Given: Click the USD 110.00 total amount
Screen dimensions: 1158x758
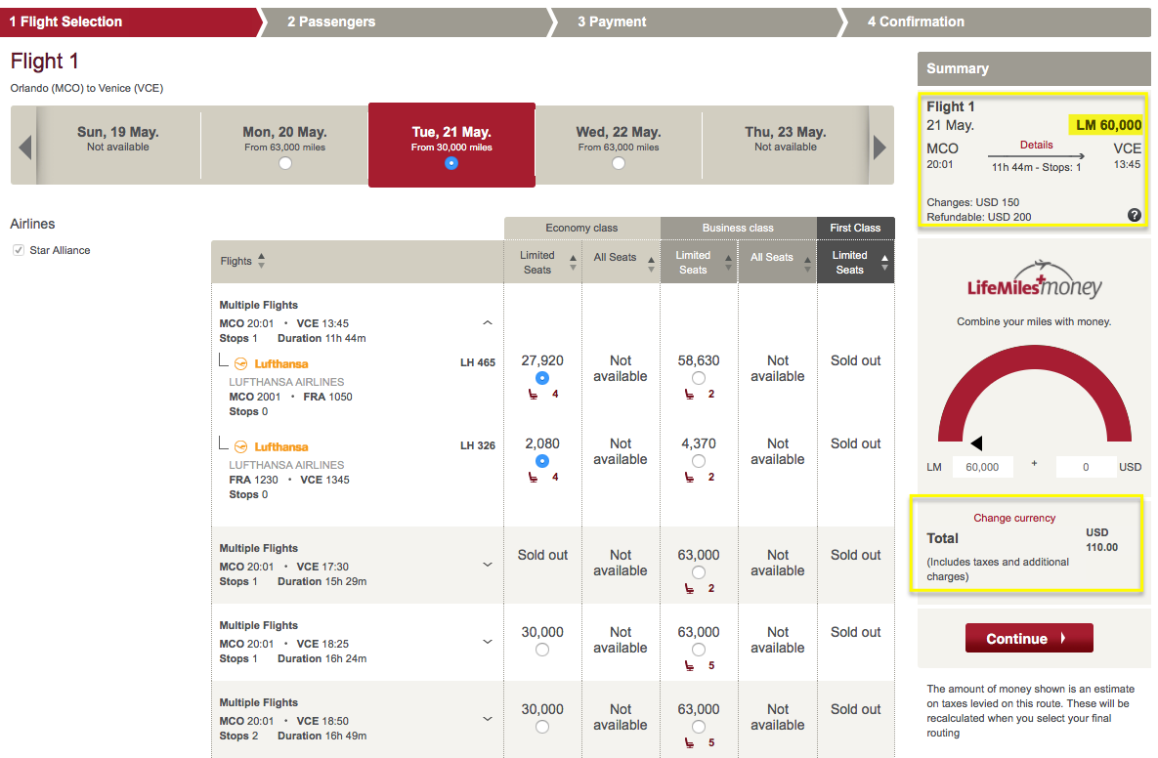Looking at the screenshot, I should (1101, 539).
